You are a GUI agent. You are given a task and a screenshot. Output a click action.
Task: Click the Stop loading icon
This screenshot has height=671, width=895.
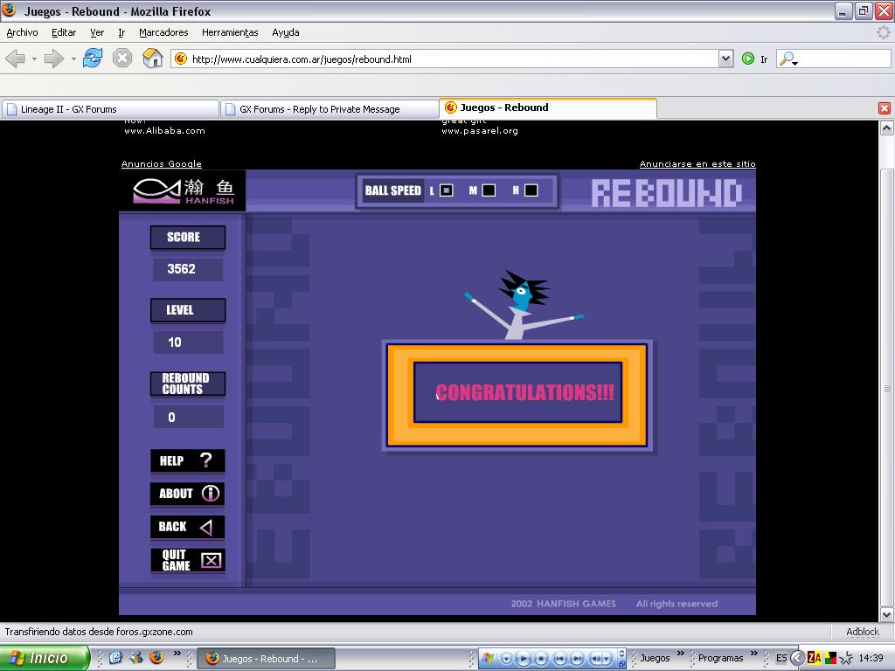(122, 59)
